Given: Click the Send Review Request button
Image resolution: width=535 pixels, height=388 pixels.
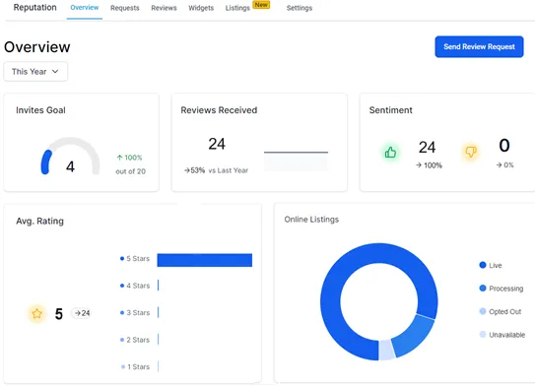Looking at the screenshot, I should tap(479, 46).
